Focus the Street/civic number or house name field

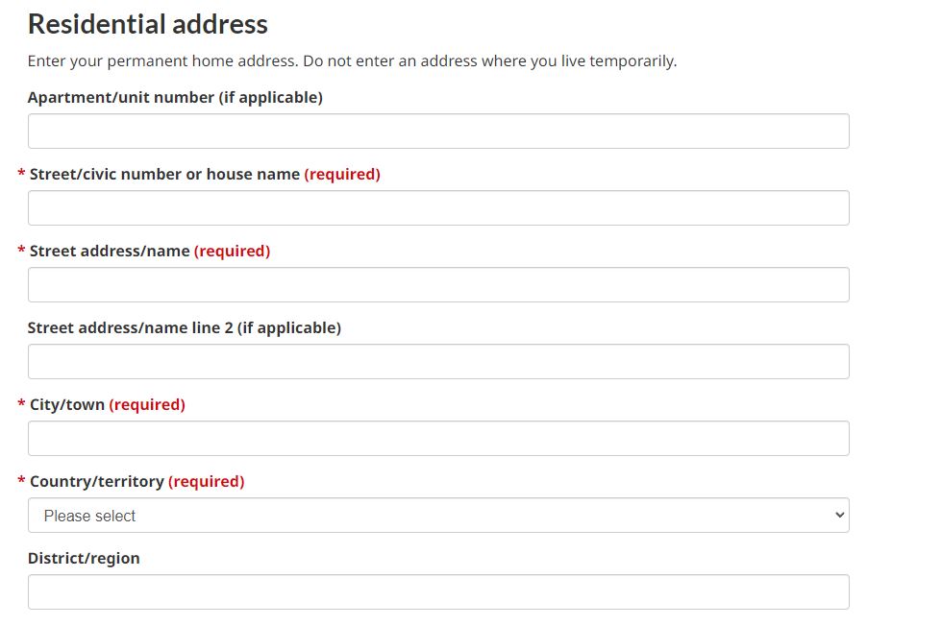438,208
